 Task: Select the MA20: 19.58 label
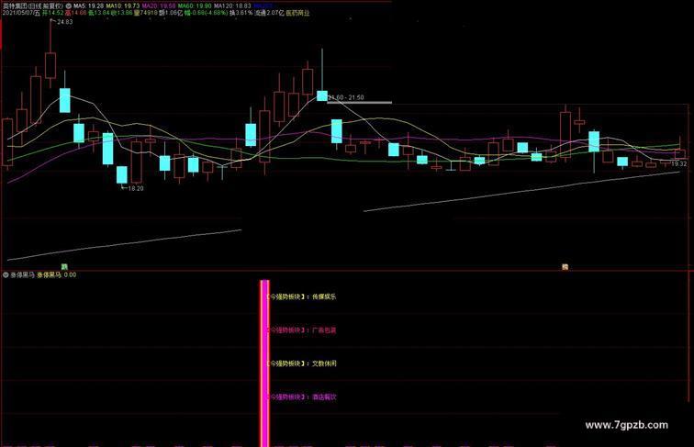click(159, 6)
